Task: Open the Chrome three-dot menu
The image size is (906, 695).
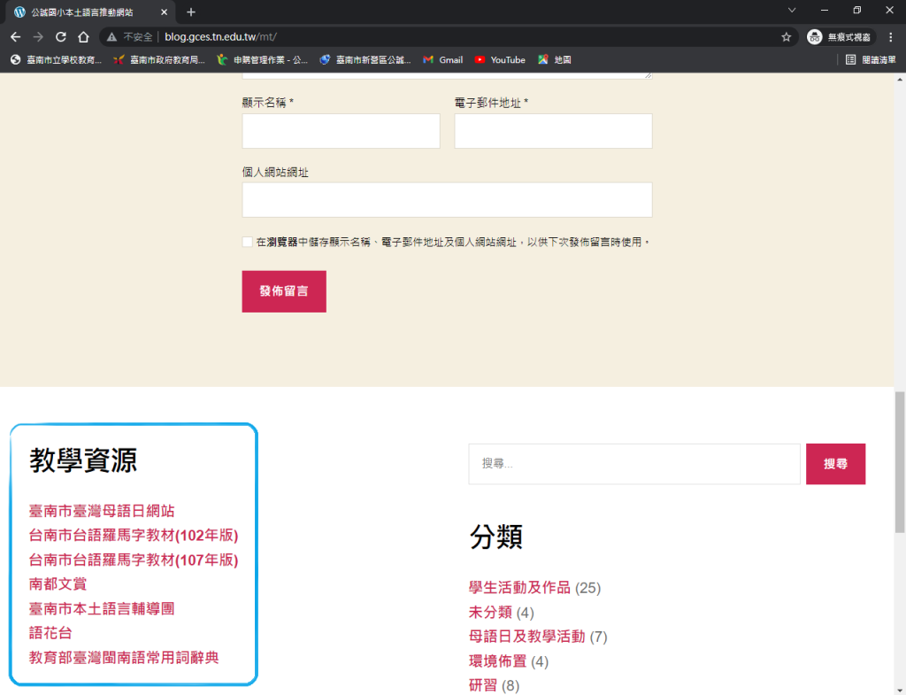Action: click(x=890, y=37)
